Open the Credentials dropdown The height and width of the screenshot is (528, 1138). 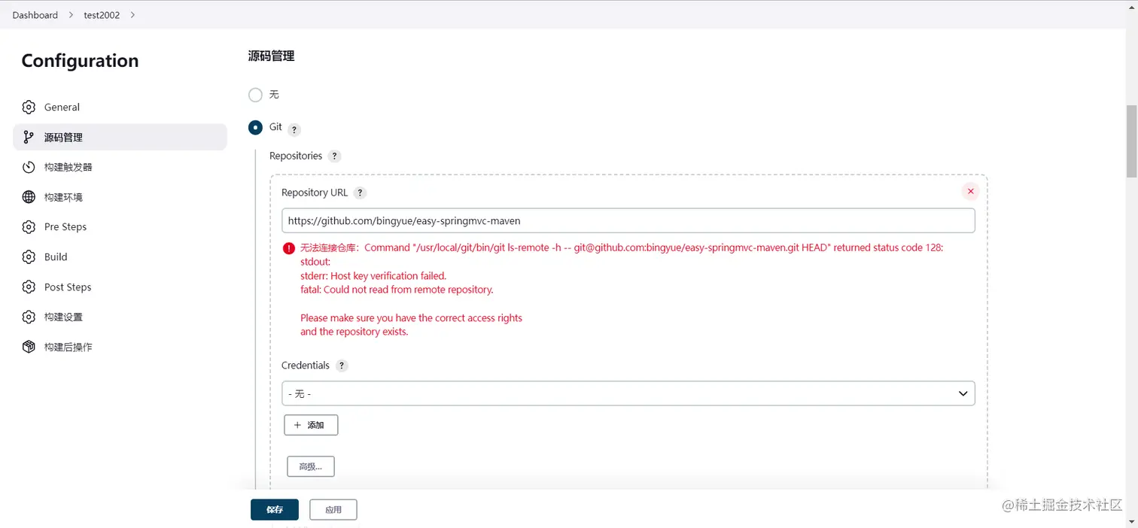pyautogui.click(x=628, y=393)
